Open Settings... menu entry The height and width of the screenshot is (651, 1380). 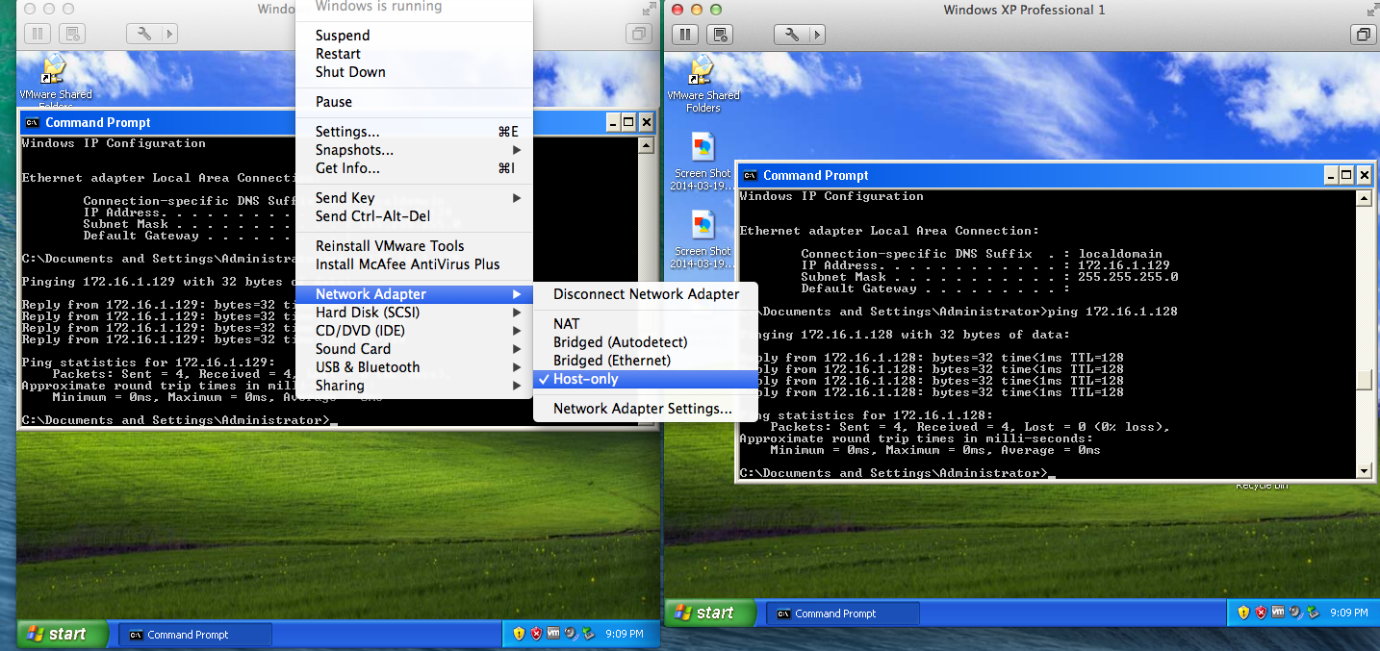tap(414, 132)
